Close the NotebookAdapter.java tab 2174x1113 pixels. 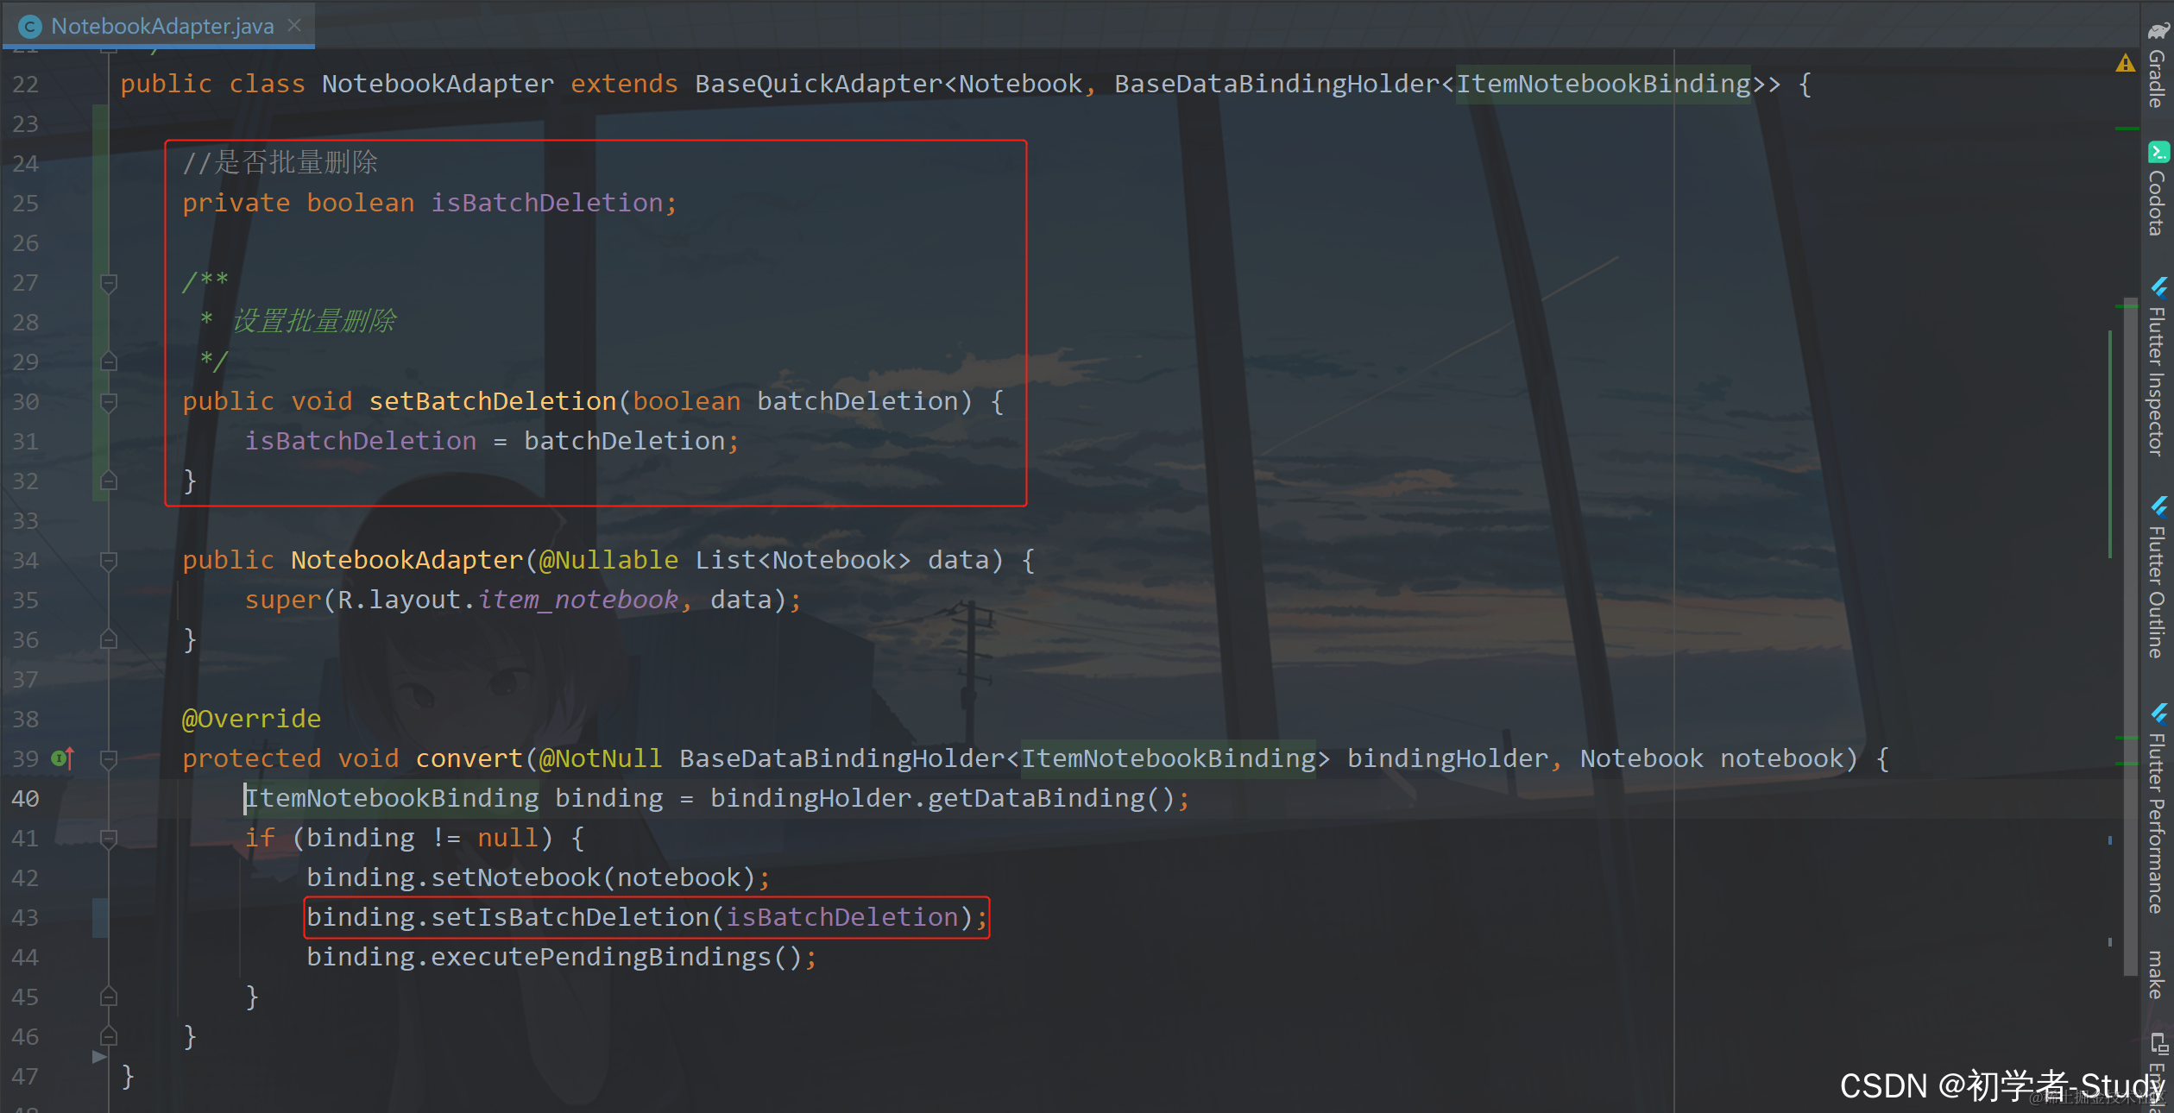[294, 26]
